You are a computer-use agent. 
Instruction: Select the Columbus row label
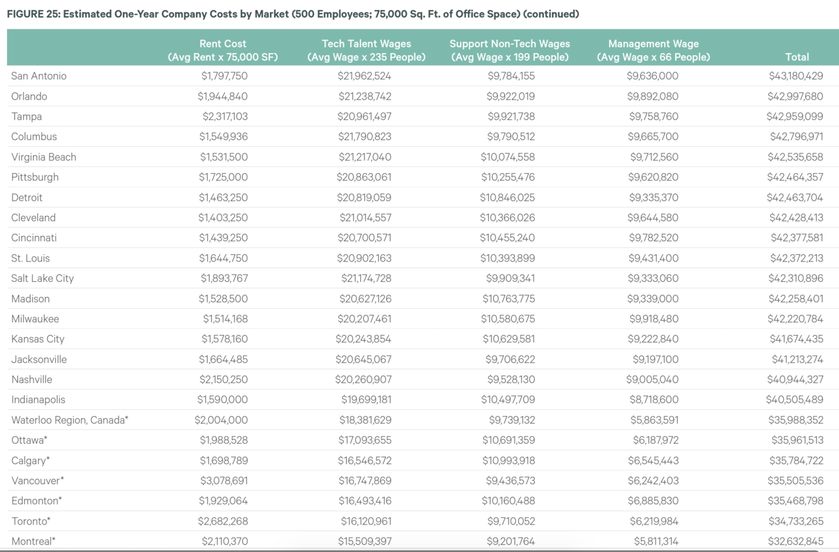[34, 137]
